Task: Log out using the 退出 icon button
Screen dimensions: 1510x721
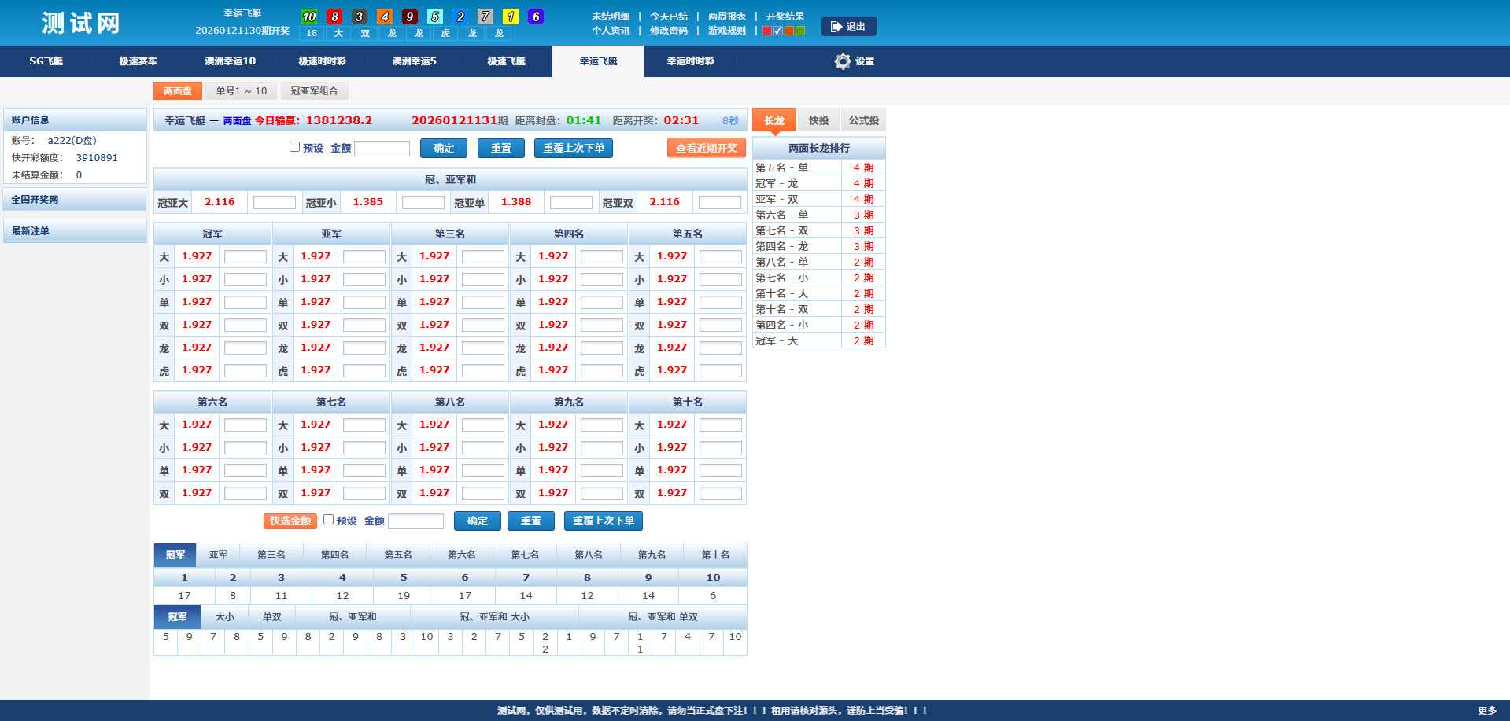Action: point(848,27)
